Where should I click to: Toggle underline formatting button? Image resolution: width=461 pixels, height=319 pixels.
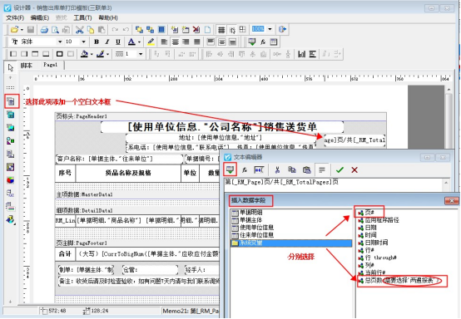118,42
